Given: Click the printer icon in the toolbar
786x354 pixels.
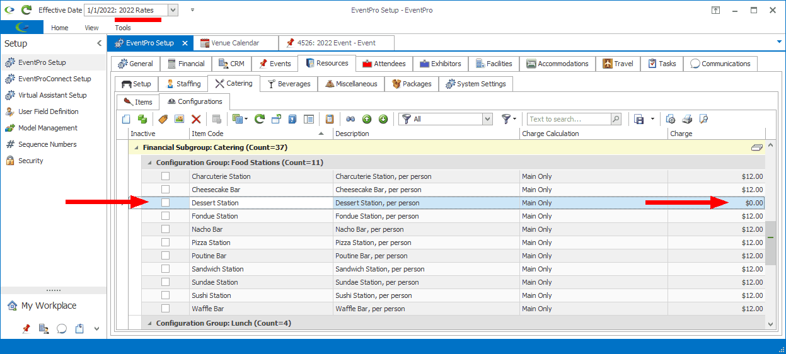Looking at the screenshot, I should pos(688,119).
